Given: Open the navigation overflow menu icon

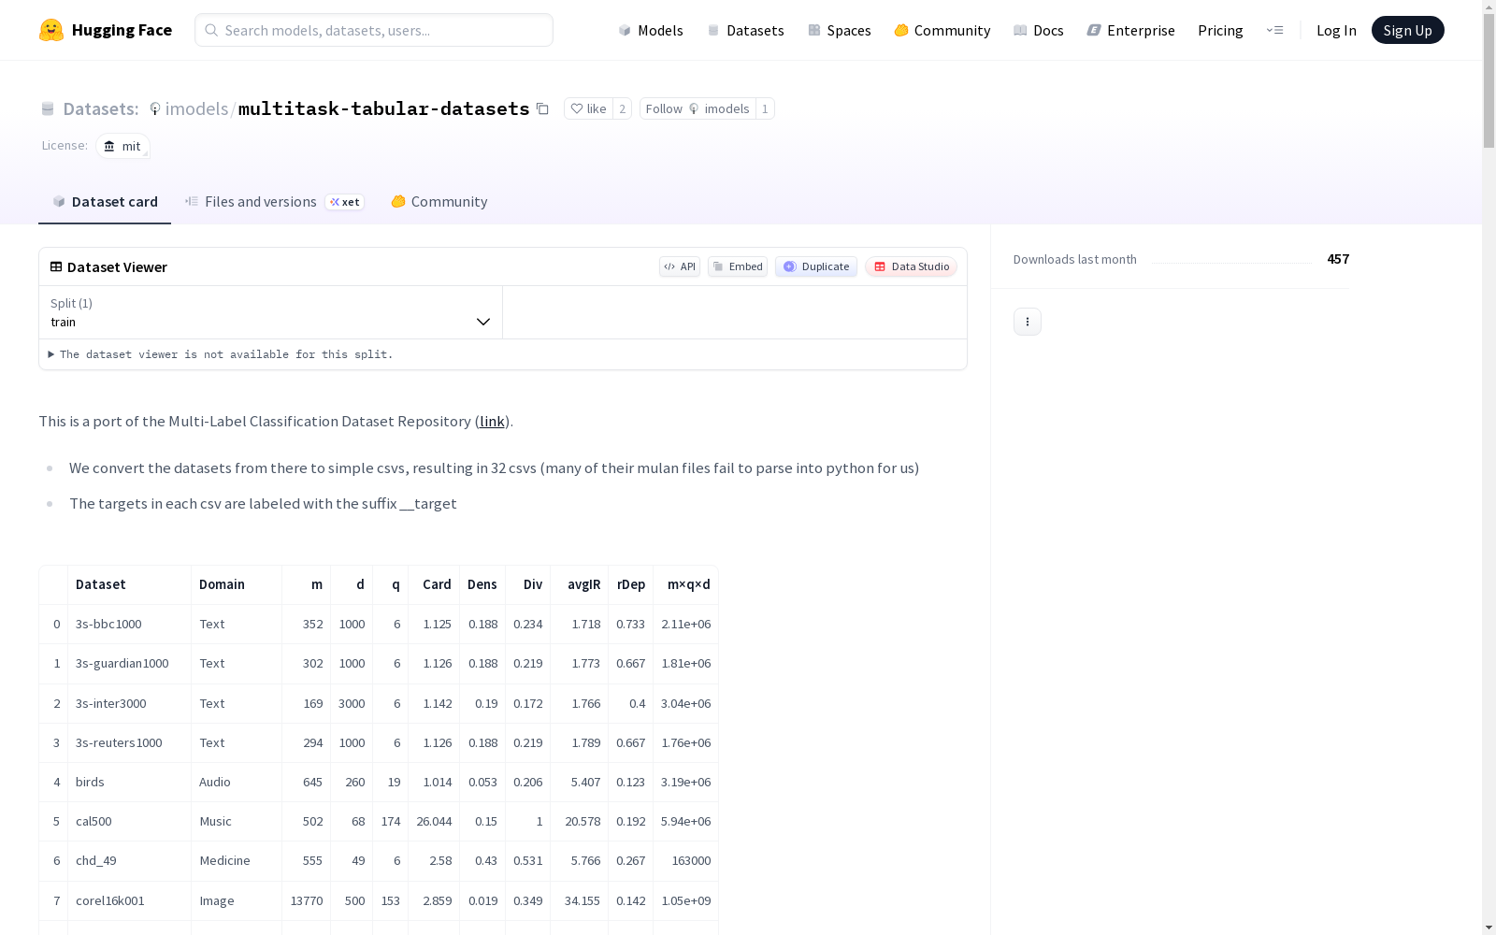Looking at the screenshot, I should 1274,30.
